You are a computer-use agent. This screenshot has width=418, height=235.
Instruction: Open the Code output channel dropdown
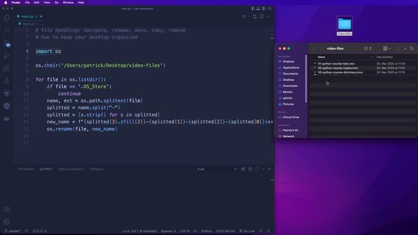217,169
